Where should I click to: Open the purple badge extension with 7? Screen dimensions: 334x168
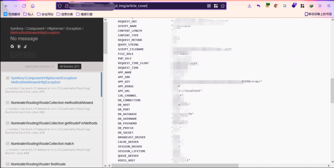(x=294, y=6)
